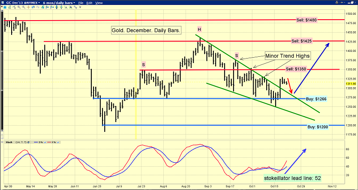
Task: Select the Buy: $1200 label
Action: pos(318,127)
